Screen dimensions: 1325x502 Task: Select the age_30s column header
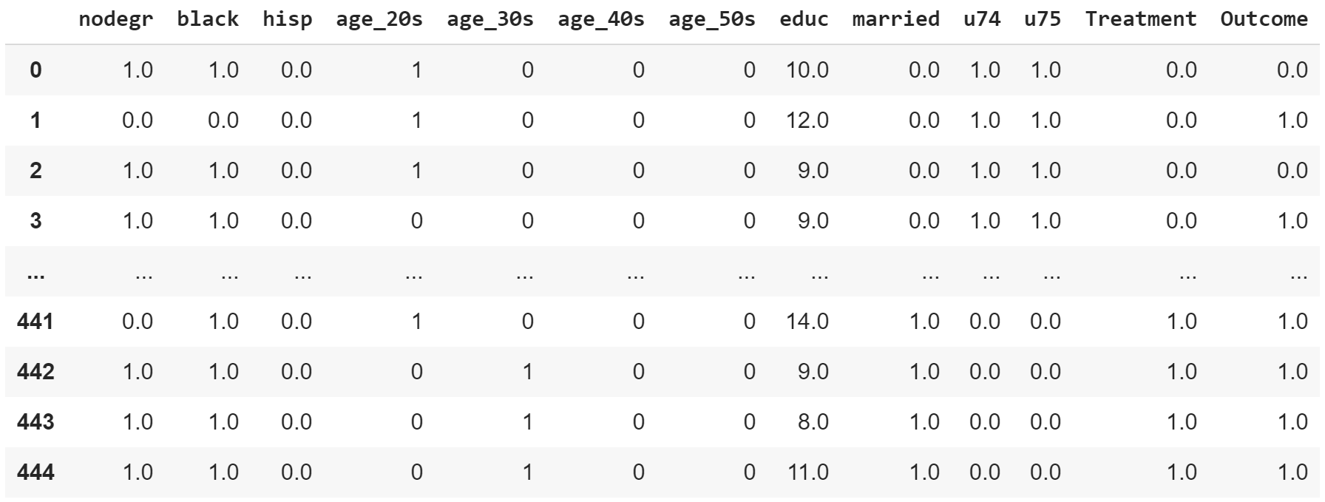tap(490, 19)
